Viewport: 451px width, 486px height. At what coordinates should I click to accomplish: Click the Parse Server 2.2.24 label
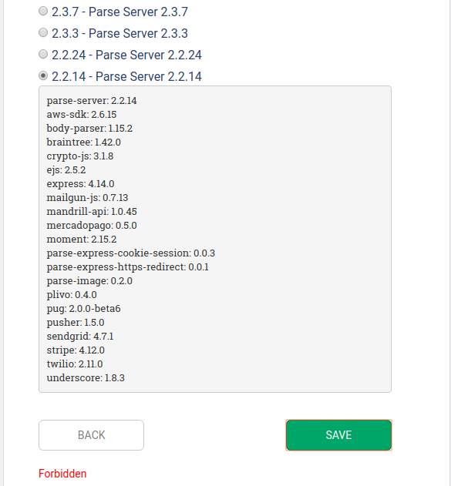click(126, 55)
